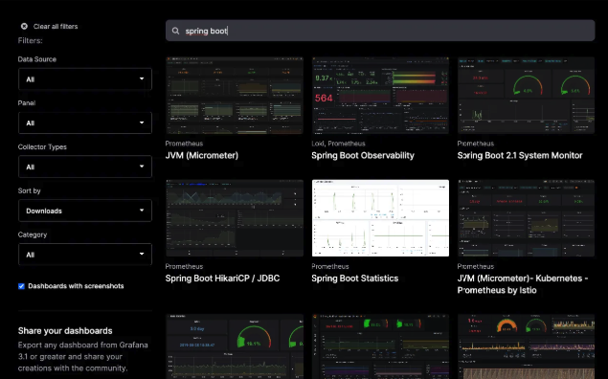608x379 pixels.
Task: Open Spring Boot 2.1 System Monitor thumbnail
Action: point(526,96)
